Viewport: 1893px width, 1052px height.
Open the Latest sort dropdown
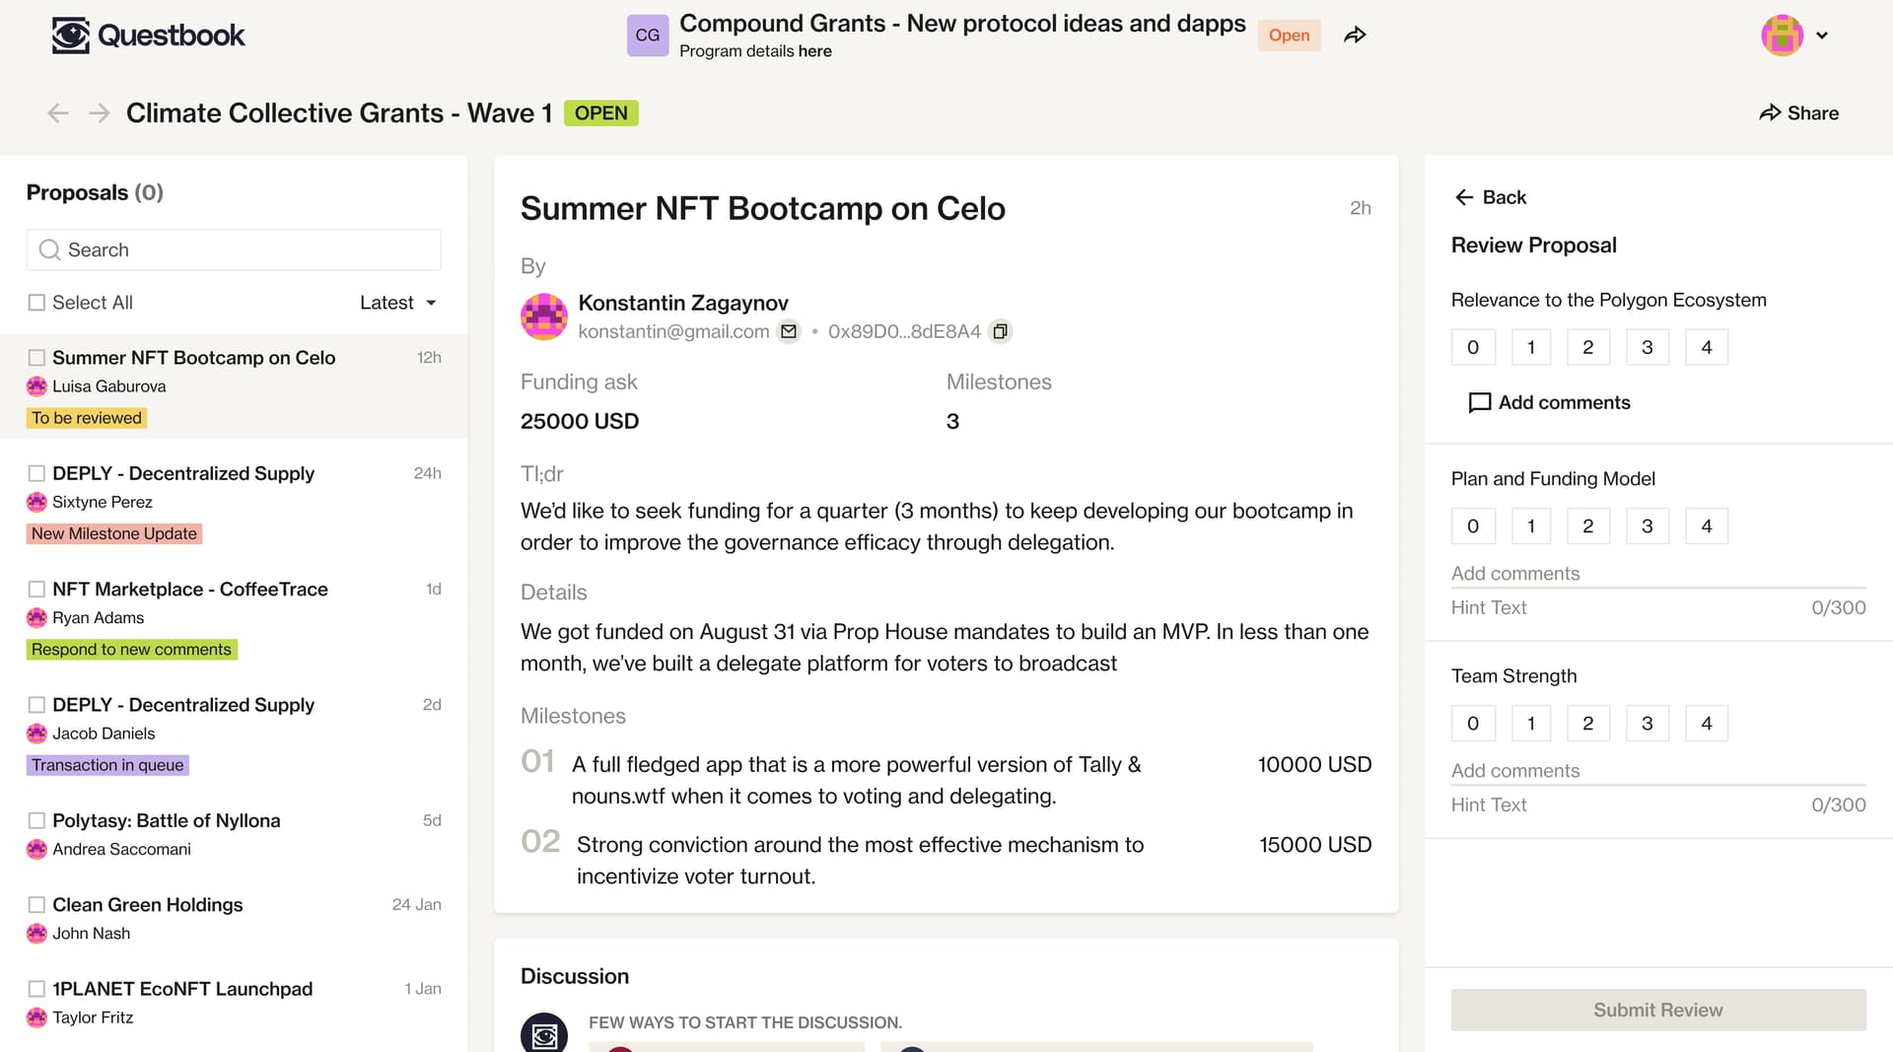(x=398, y=303)
